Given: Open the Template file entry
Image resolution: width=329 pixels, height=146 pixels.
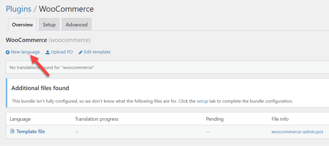Looking at the screenshot, I should (31, 132).
